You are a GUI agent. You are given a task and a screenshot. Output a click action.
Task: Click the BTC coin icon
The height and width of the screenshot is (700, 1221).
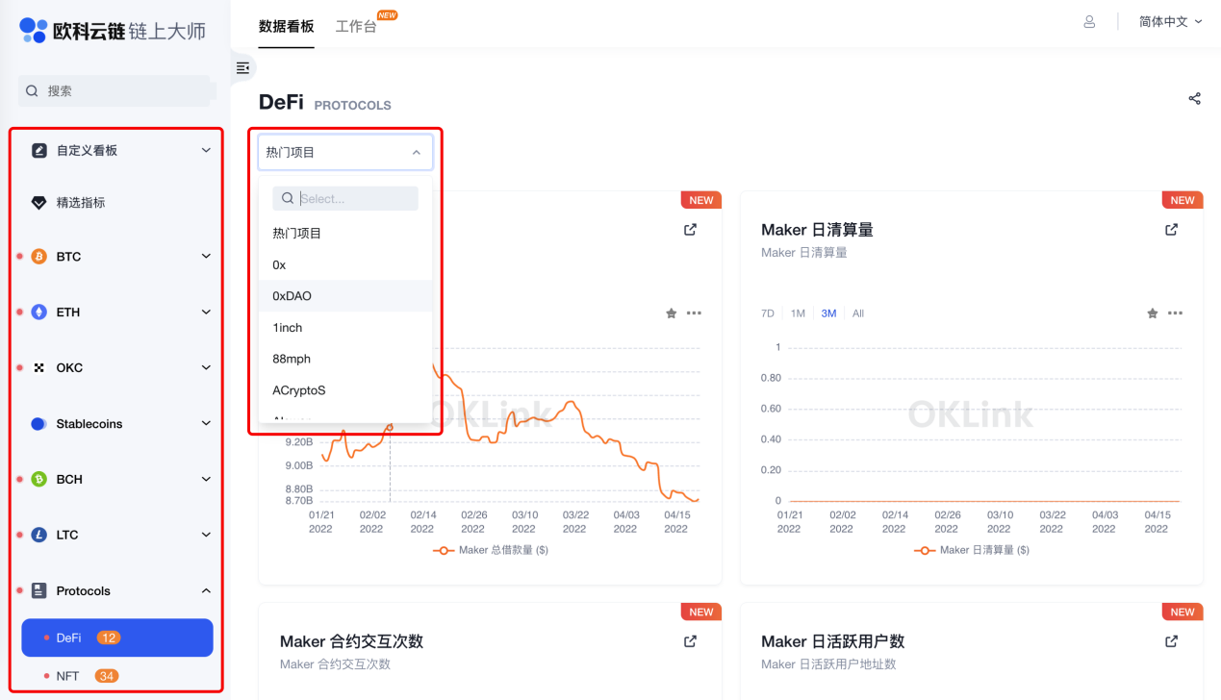click(x=38, y=257)
